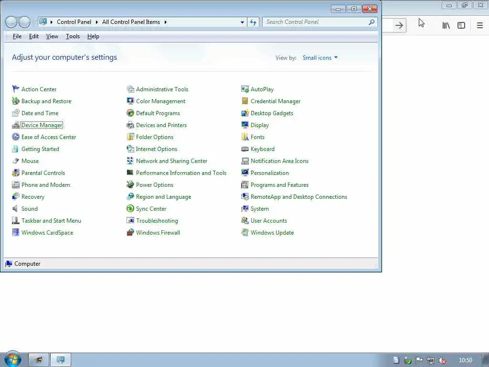Screen dimensions: 489x367
Task: Open the Help menu
Action: (93, 36)
